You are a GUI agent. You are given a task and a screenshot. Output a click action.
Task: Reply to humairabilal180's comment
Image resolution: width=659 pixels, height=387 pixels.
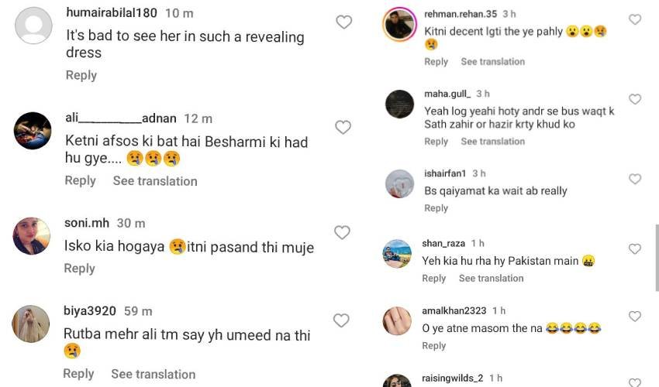[81, 75]
